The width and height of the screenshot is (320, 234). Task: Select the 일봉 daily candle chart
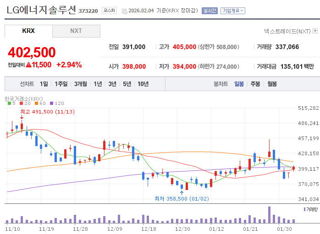pos(239,84)
